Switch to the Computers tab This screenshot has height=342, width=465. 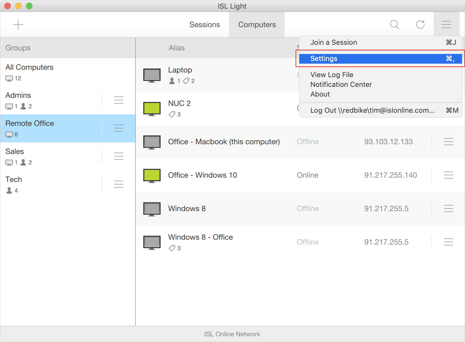(257, 25)
